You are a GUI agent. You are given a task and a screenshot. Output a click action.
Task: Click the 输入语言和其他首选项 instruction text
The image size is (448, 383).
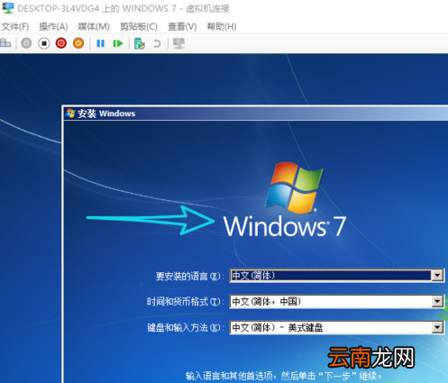point(284,376)
